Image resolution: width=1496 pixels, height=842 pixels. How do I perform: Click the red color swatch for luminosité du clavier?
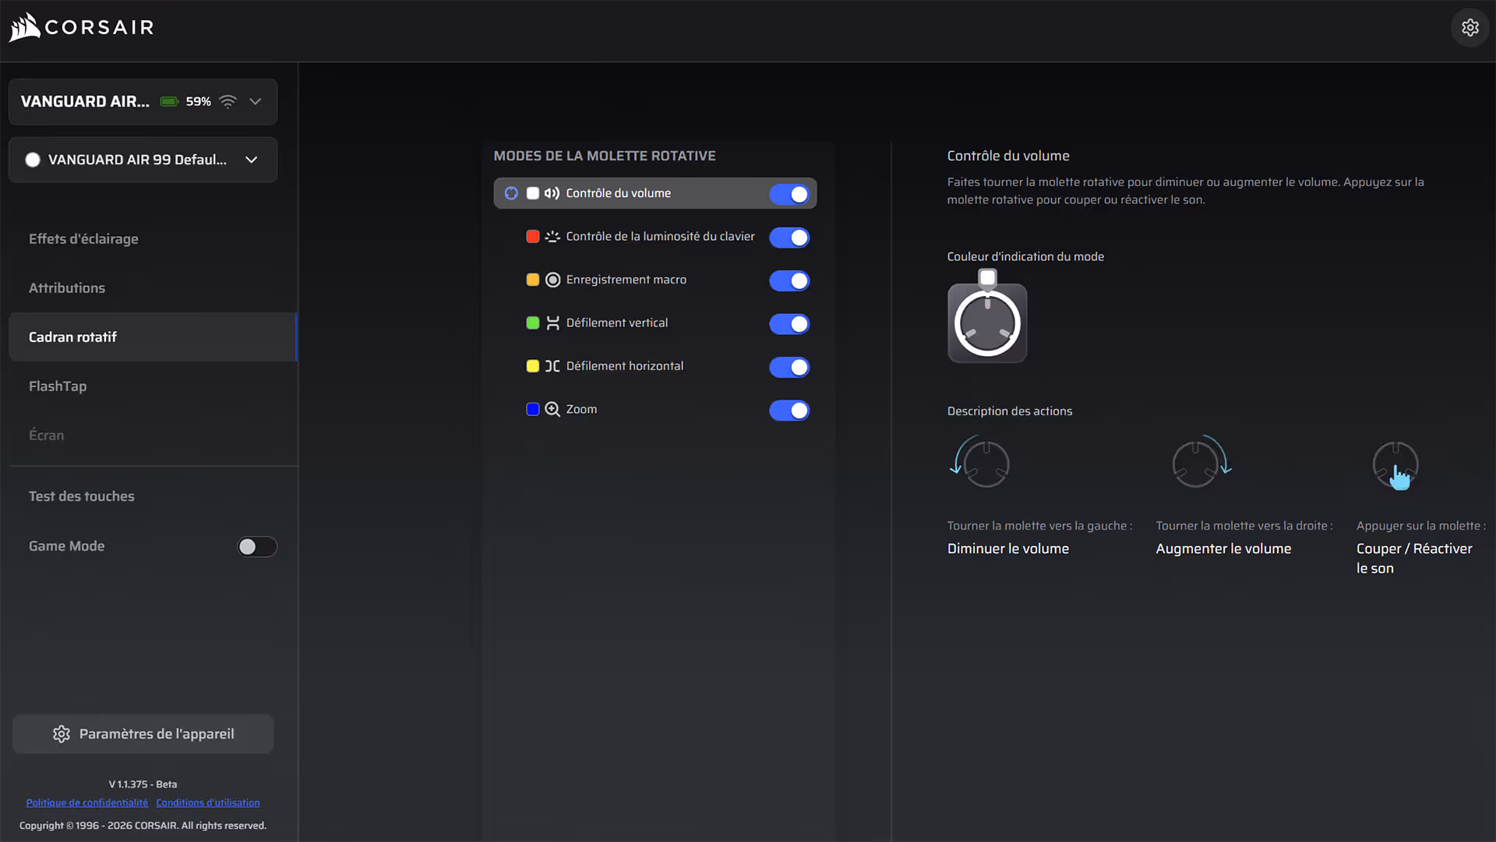pyautogui.click(x=533, y=237)
